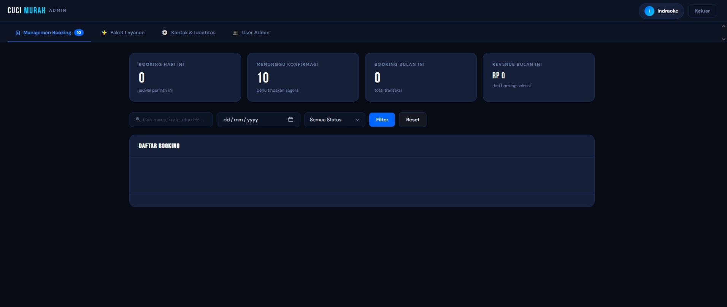The image size is (727, 307).
Task: Click the 'perlu tindakan segera' text
Action: [x=278, y=91]
